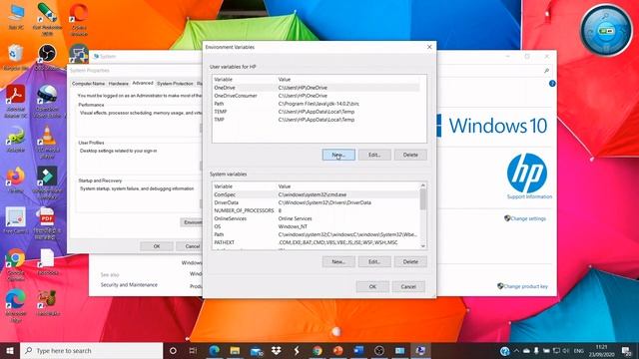This screenshot has width=639, height=359.
Task: Show hidden tray icons chevron
Action: [516, 350]
